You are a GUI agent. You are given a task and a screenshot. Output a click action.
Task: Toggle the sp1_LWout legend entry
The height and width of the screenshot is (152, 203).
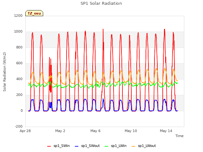144,146
